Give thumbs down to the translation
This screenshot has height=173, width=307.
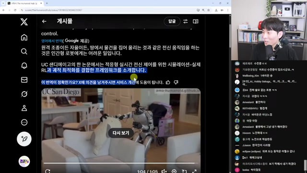click(x=176, y=82)
